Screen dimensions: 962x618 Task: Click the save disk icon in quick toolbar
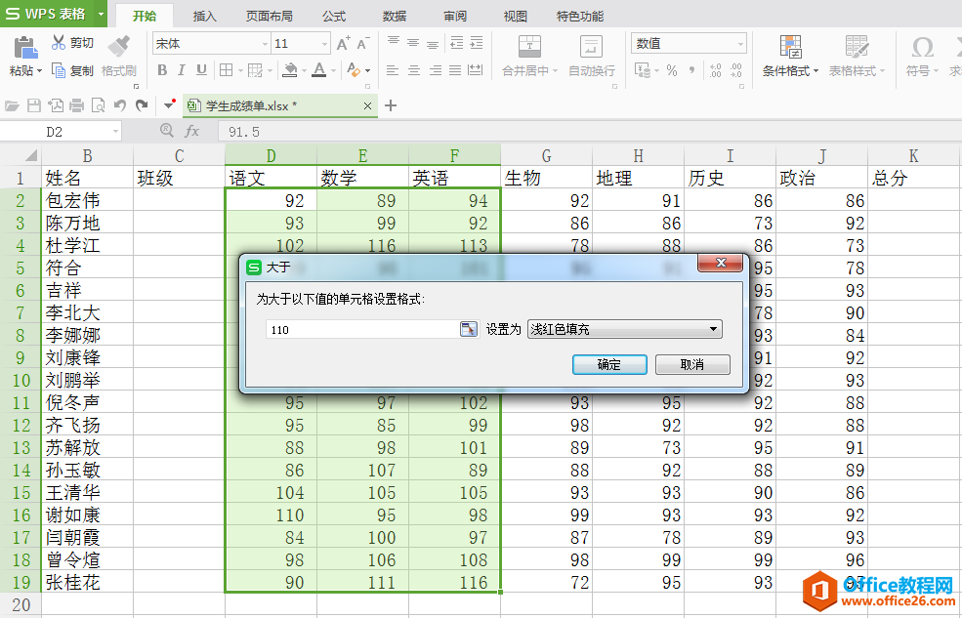[x=34, y=106]
